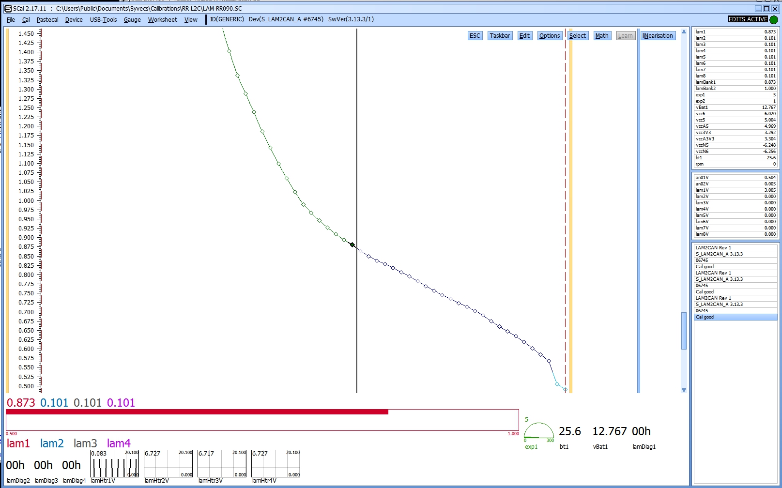This screenshot has width=782, height=488.
Task: Click the scroll up arrow beside the graph
Action: 684,32
